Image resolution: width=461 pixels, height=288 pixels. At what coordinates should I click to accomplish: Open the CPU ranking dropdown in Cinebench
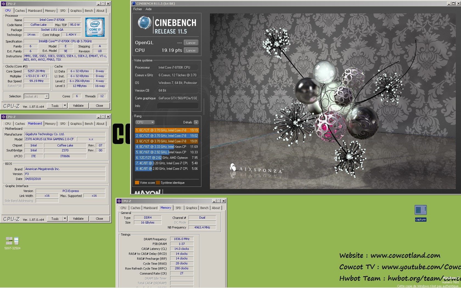[x=145, y=122]
